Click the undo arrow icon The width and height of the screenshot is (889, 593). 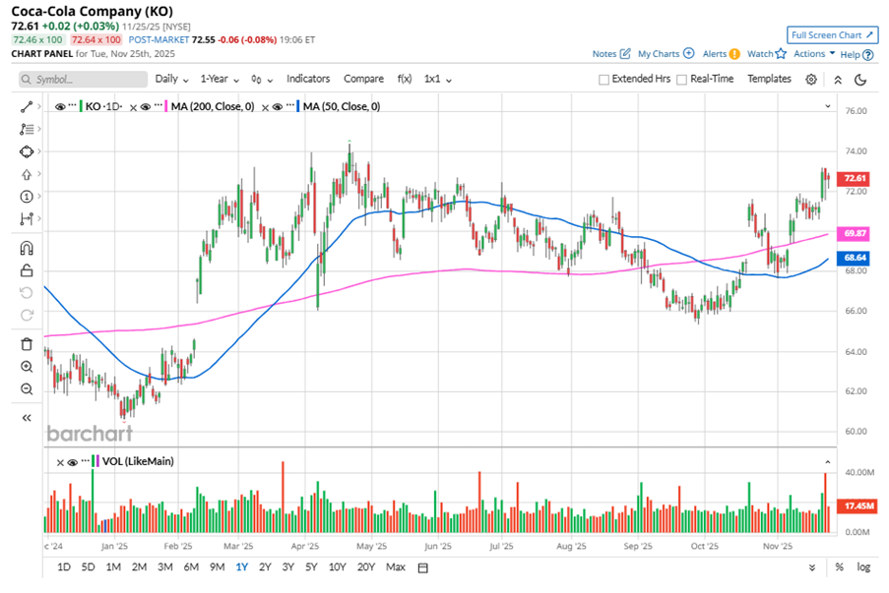point(26,292)
